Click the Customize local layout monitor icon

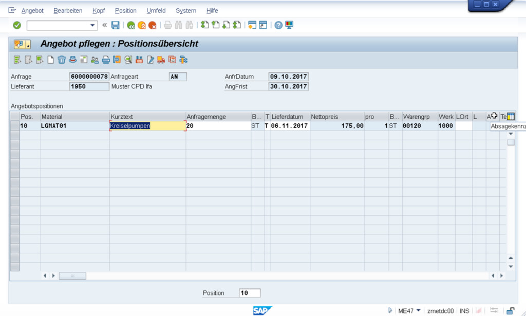[289, 25]
